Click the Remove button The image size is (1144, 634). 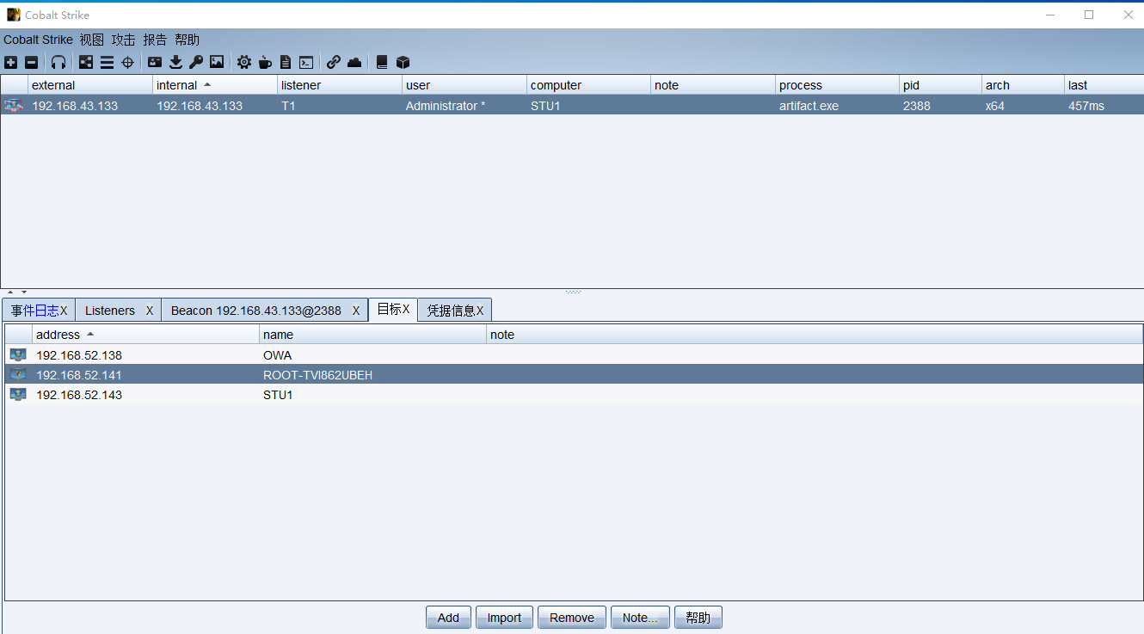(x=572, y=618)
